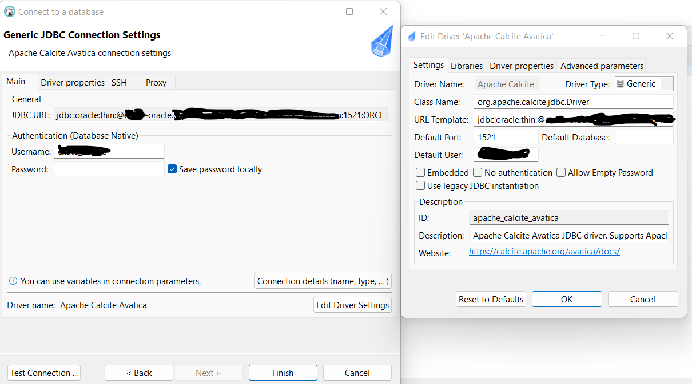This screenshot has height=384, width=692.
Task: Open the Driver Type dropdown
Action: coord(667,83)
